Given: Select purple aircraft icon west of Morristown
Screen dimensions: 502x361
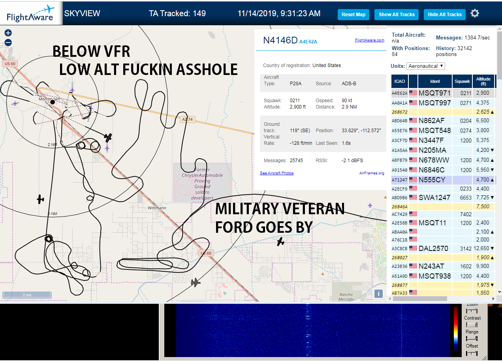Looking at the screenshot, I should click(15, 103).
